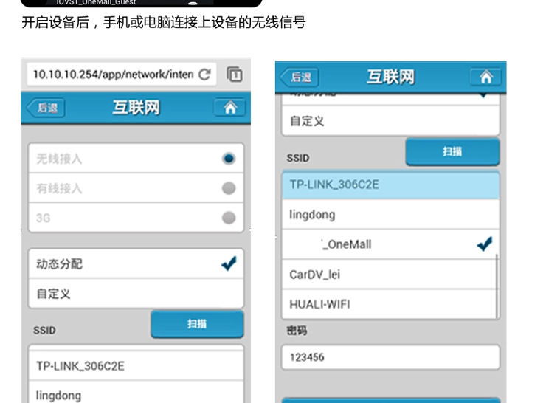Click the 扫描 scan button on right screen
Image resolution: width=546 pixels, height=403 pixels.
[x=452, y=151]
